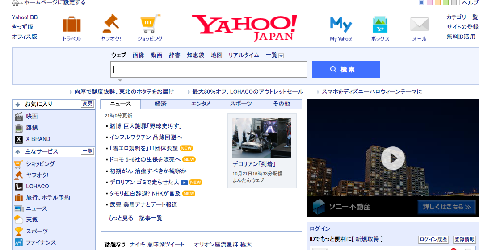This screenshot has height=250, width=500.
Task: Click sidebar ヤフオク! gavel icon
Action: pyautogui.click(x=19, y=175)
